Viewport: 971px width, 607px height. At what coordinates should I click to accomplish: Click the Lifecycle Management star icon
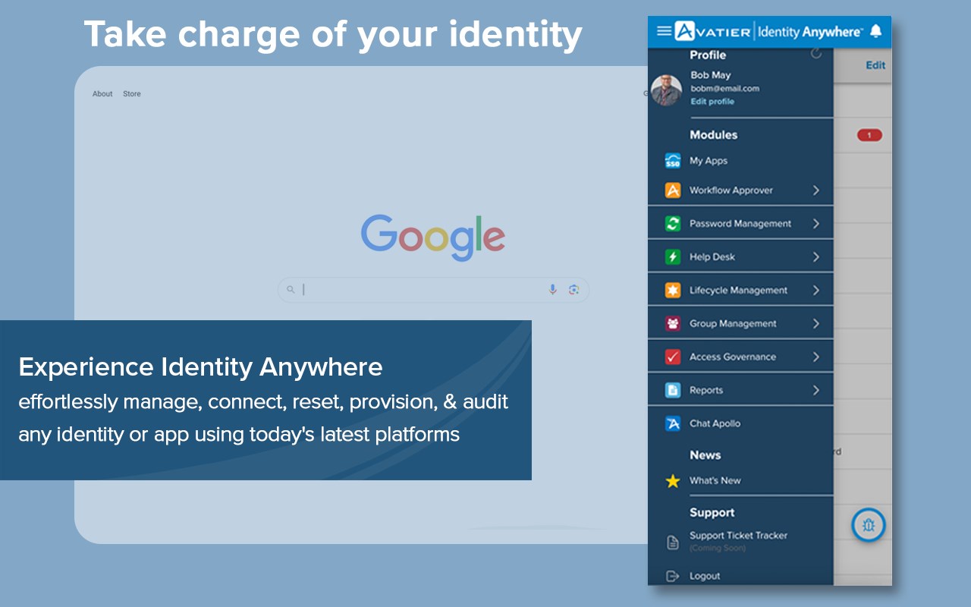[673, 291]
